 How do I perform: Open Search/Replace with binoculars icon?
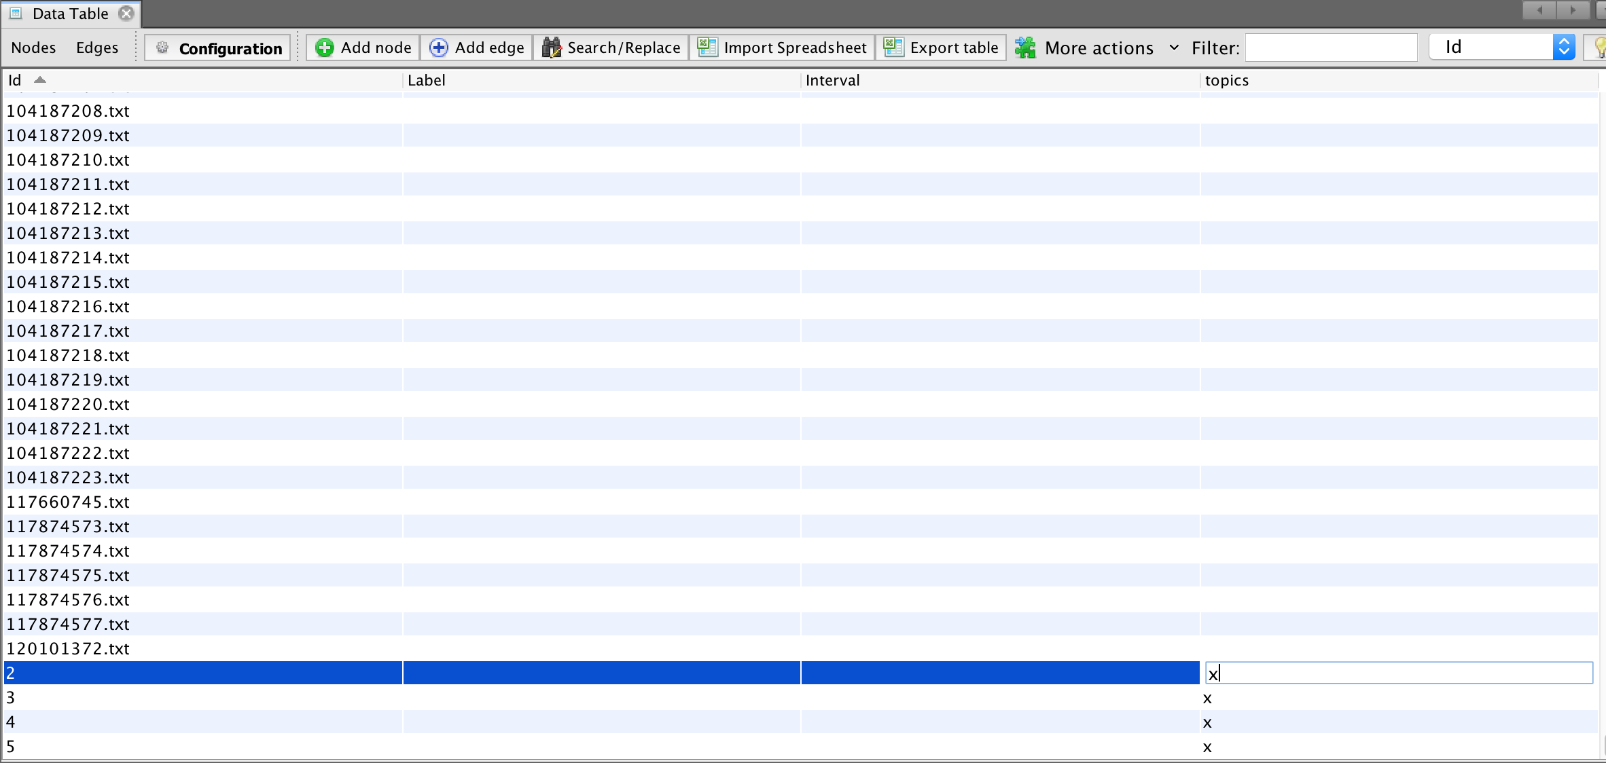[551, 48]
